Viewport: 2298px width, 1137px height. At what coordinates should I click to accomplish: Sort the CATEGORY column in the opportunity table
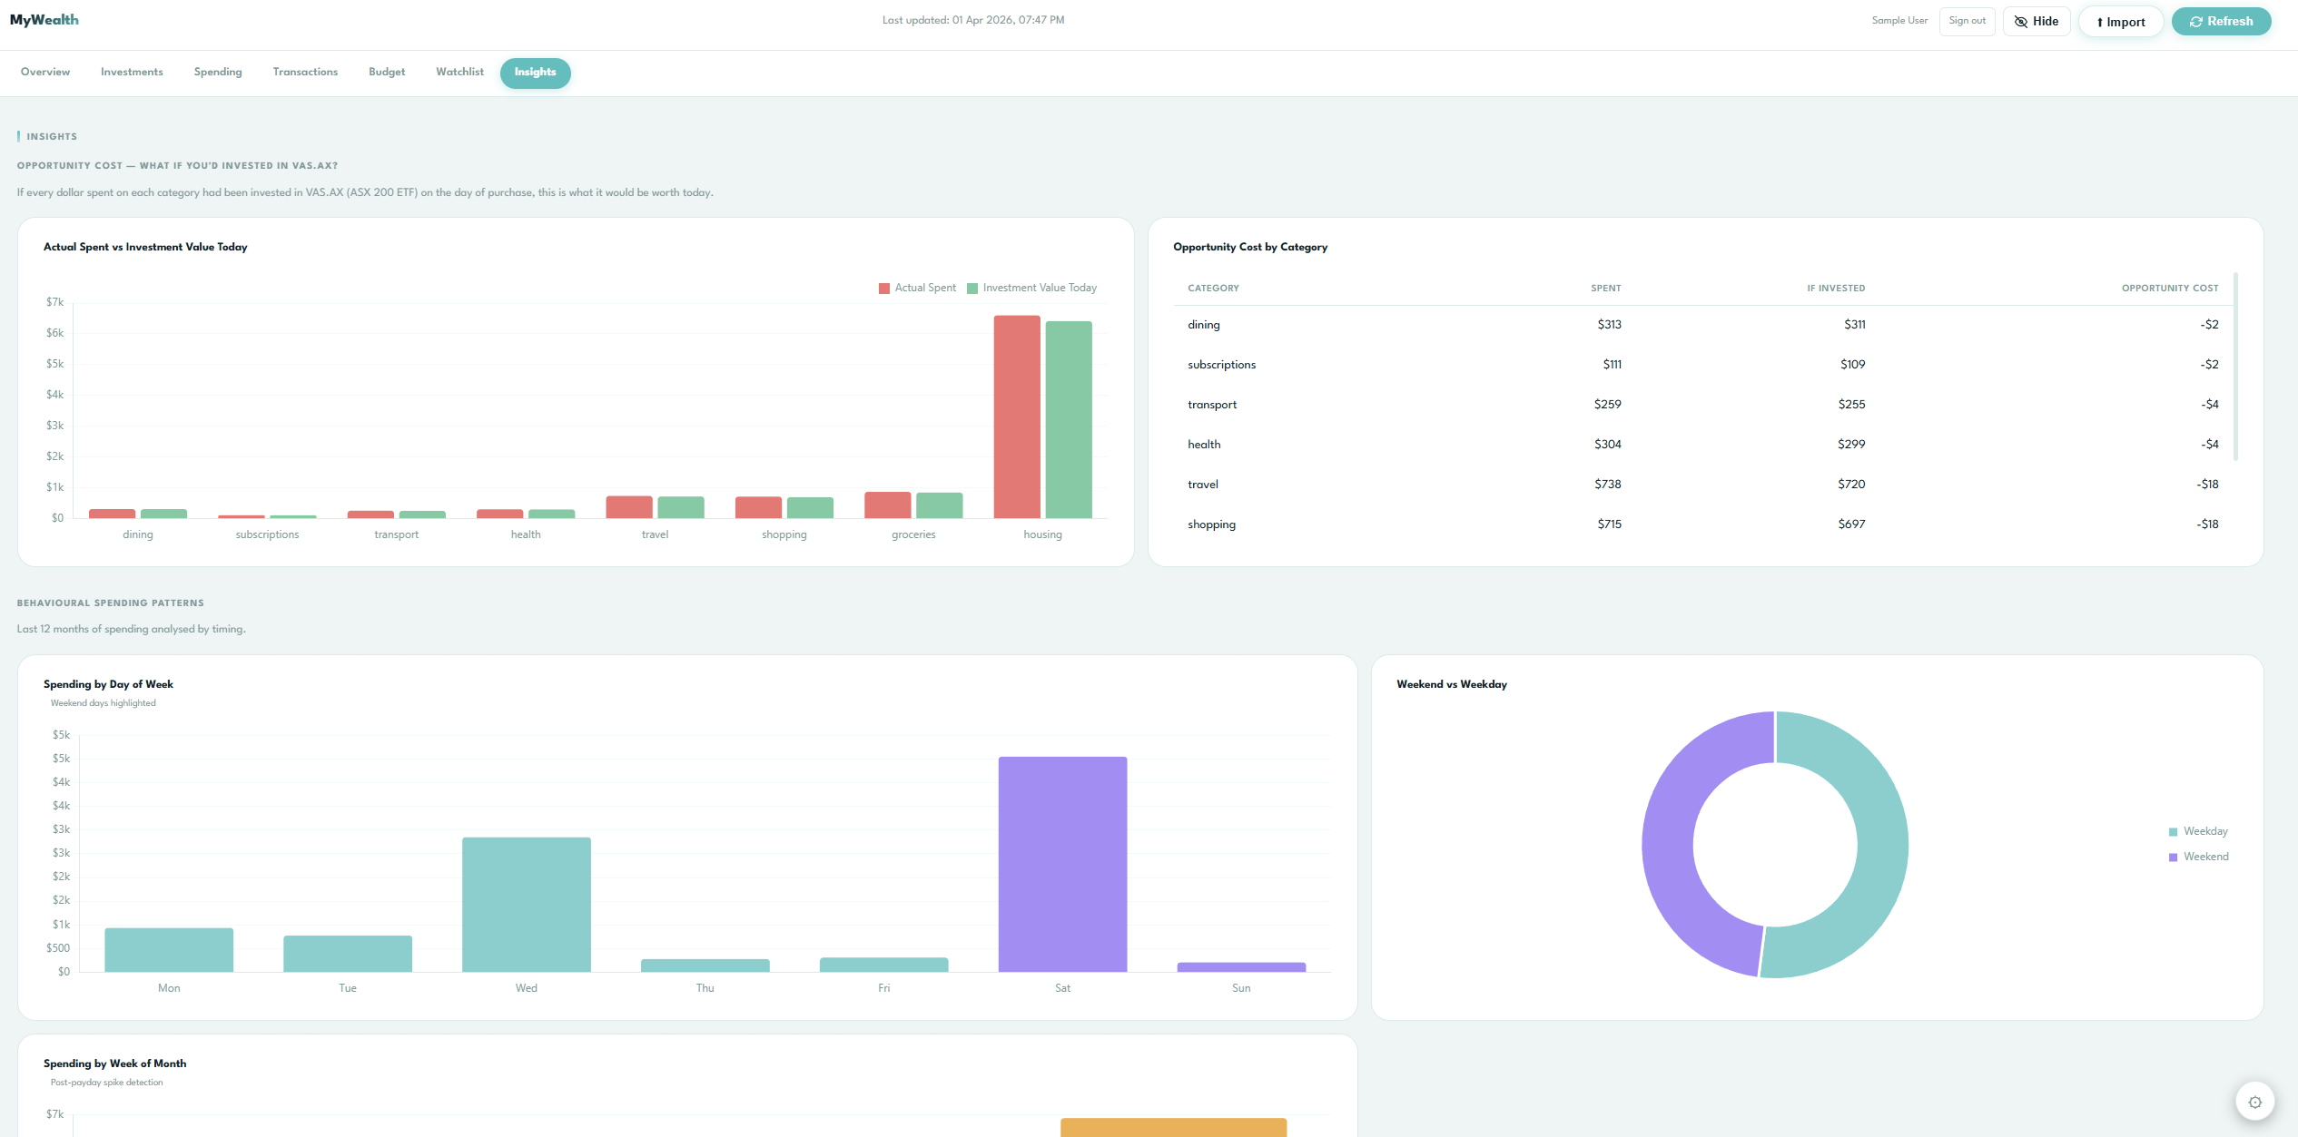[x=1213, y=288]
